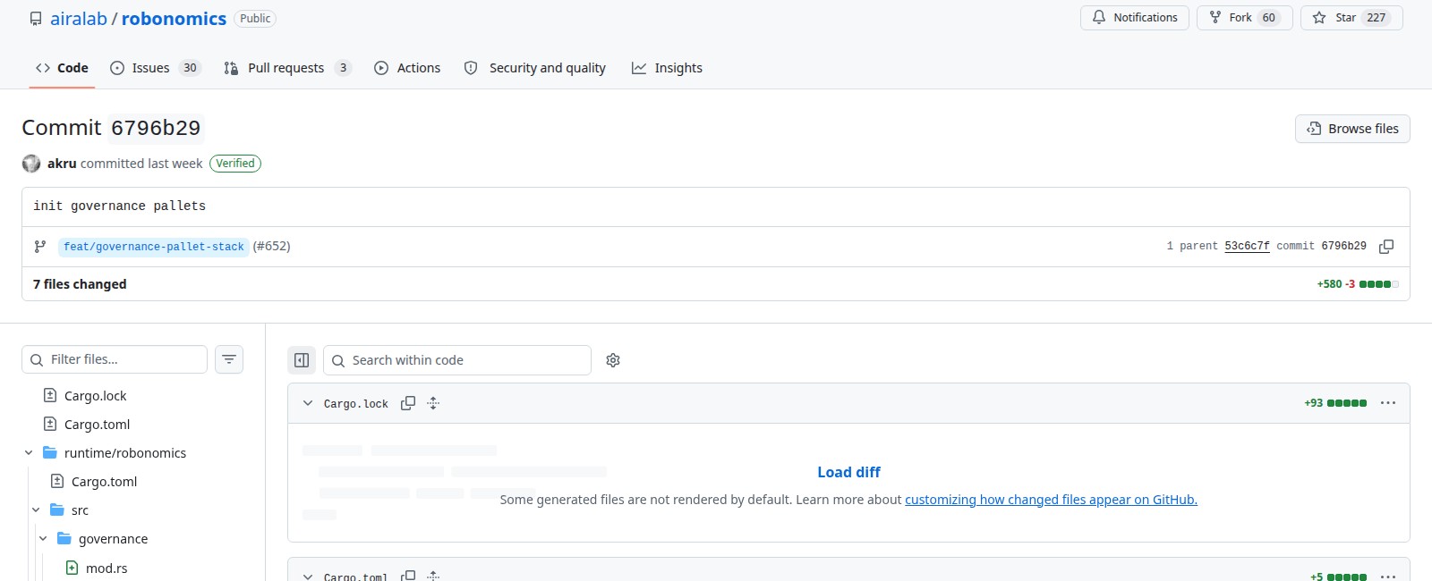
Task: Go to the Actions tab
Action: coord(407,68)
